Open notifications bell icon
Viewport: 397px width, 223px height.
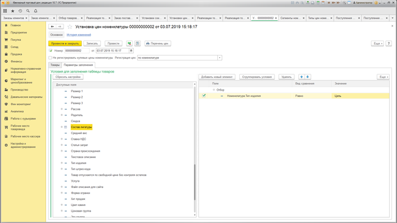36,11
